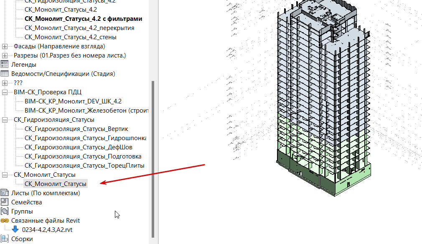This screenshot has width=422, height=244.
Task: Click the Семейства families icon
Action: pyautogui.click(x=4, y=202)
